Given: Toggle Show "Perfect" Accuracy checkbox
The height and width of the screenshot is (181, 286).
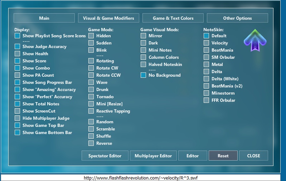Looking at the screenshot, I should [17, 97].
